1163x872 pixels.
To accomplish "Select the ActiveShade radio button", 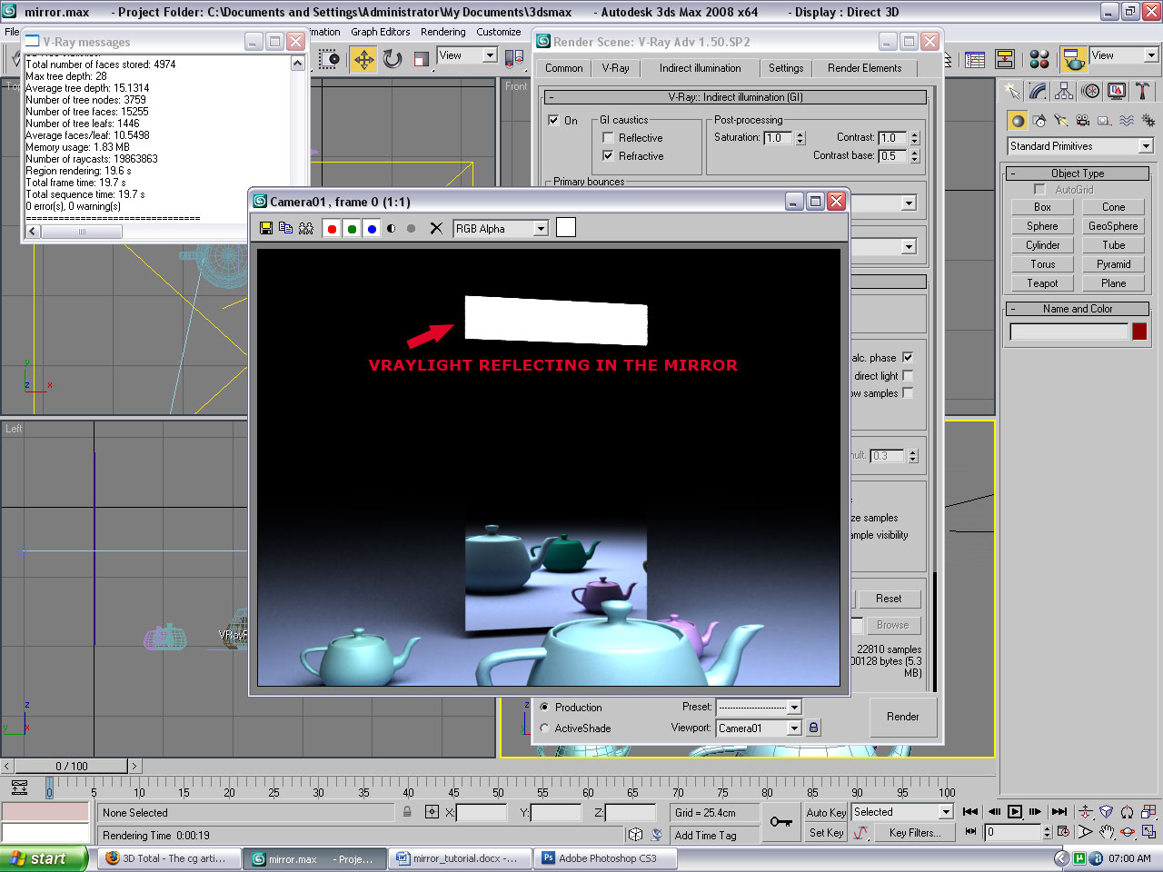I will [544, 728].
